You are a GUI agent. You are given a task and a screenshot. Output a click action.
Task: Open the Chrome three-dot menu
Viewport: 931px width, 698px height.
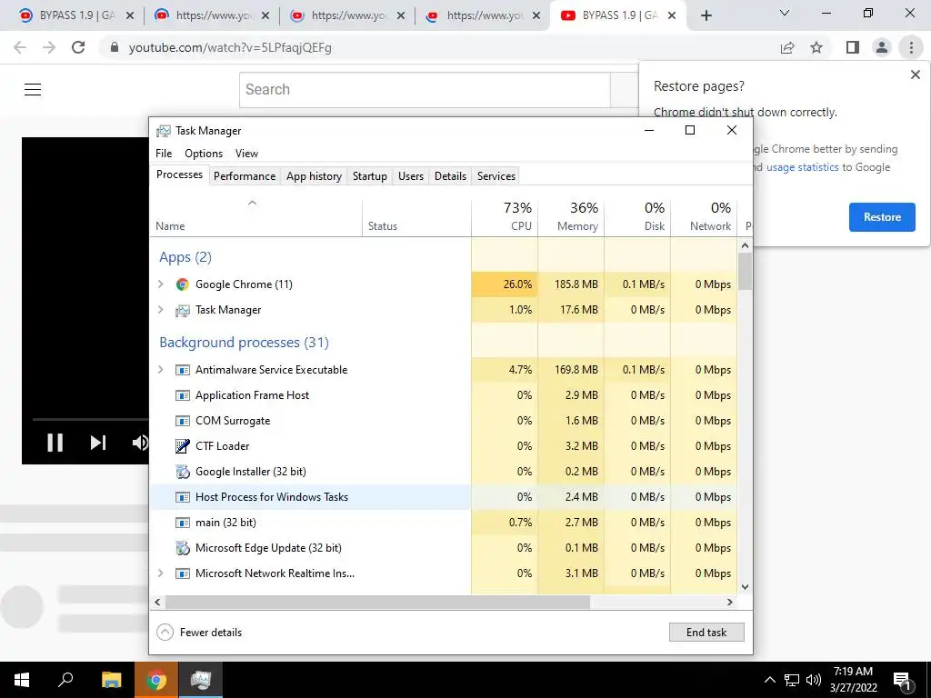[911, 47]
